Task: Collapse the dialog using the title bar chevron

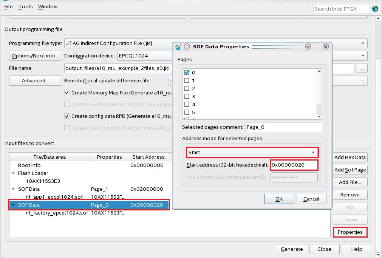Action: point(308,46)
